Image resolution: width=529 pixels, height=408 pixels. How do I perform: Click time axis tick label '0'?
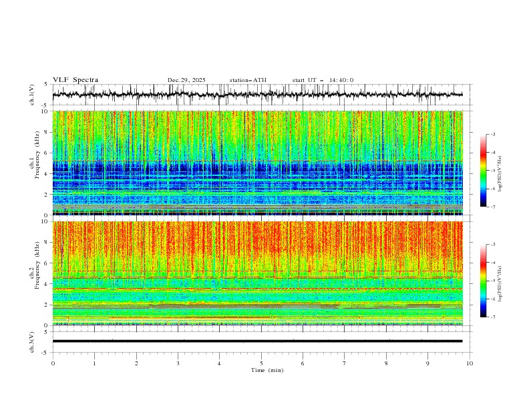53,363
